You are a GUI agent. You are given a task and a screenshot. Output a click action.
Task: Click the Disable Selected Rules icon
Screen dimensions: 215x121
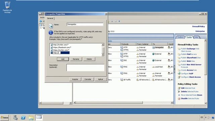tap(179, 98)
